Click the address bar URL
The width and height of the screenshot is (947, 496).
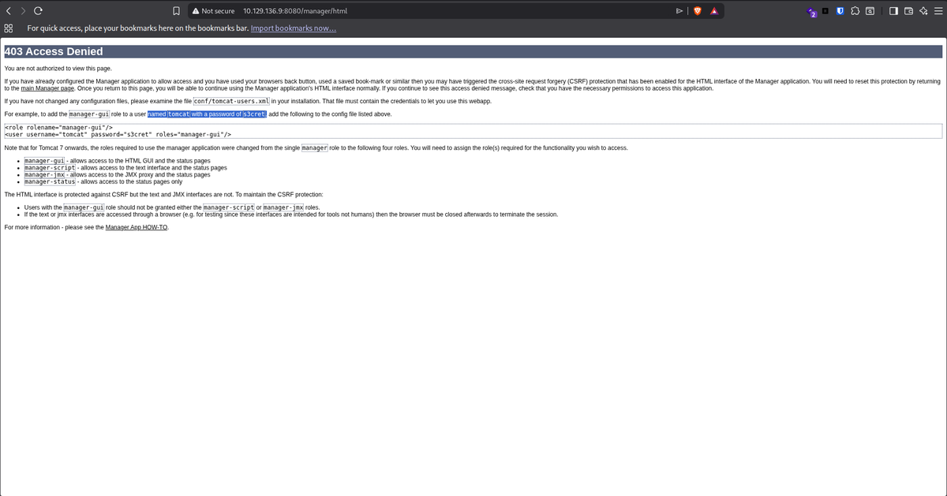[x=294, y=11]
